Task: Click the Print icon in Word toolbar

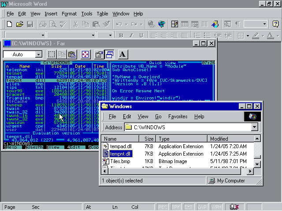Action: (43, 24)
